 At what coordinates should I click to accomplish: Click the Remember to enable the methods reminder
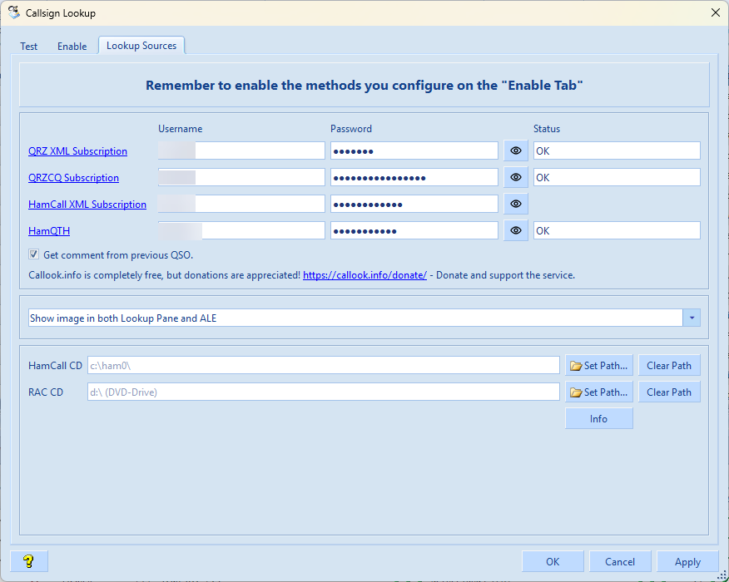click(x=364, y=86)
